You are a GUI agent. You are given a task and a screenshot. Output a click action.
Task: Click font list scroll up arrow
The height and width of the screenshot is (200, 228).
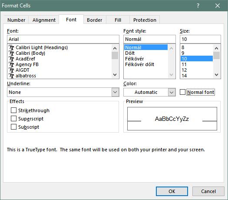pos(115,48)
